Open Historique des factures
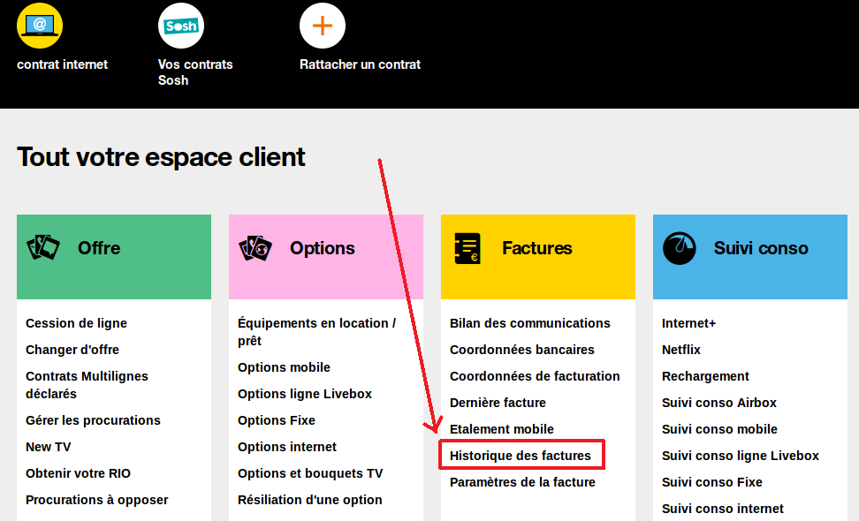 521,456
